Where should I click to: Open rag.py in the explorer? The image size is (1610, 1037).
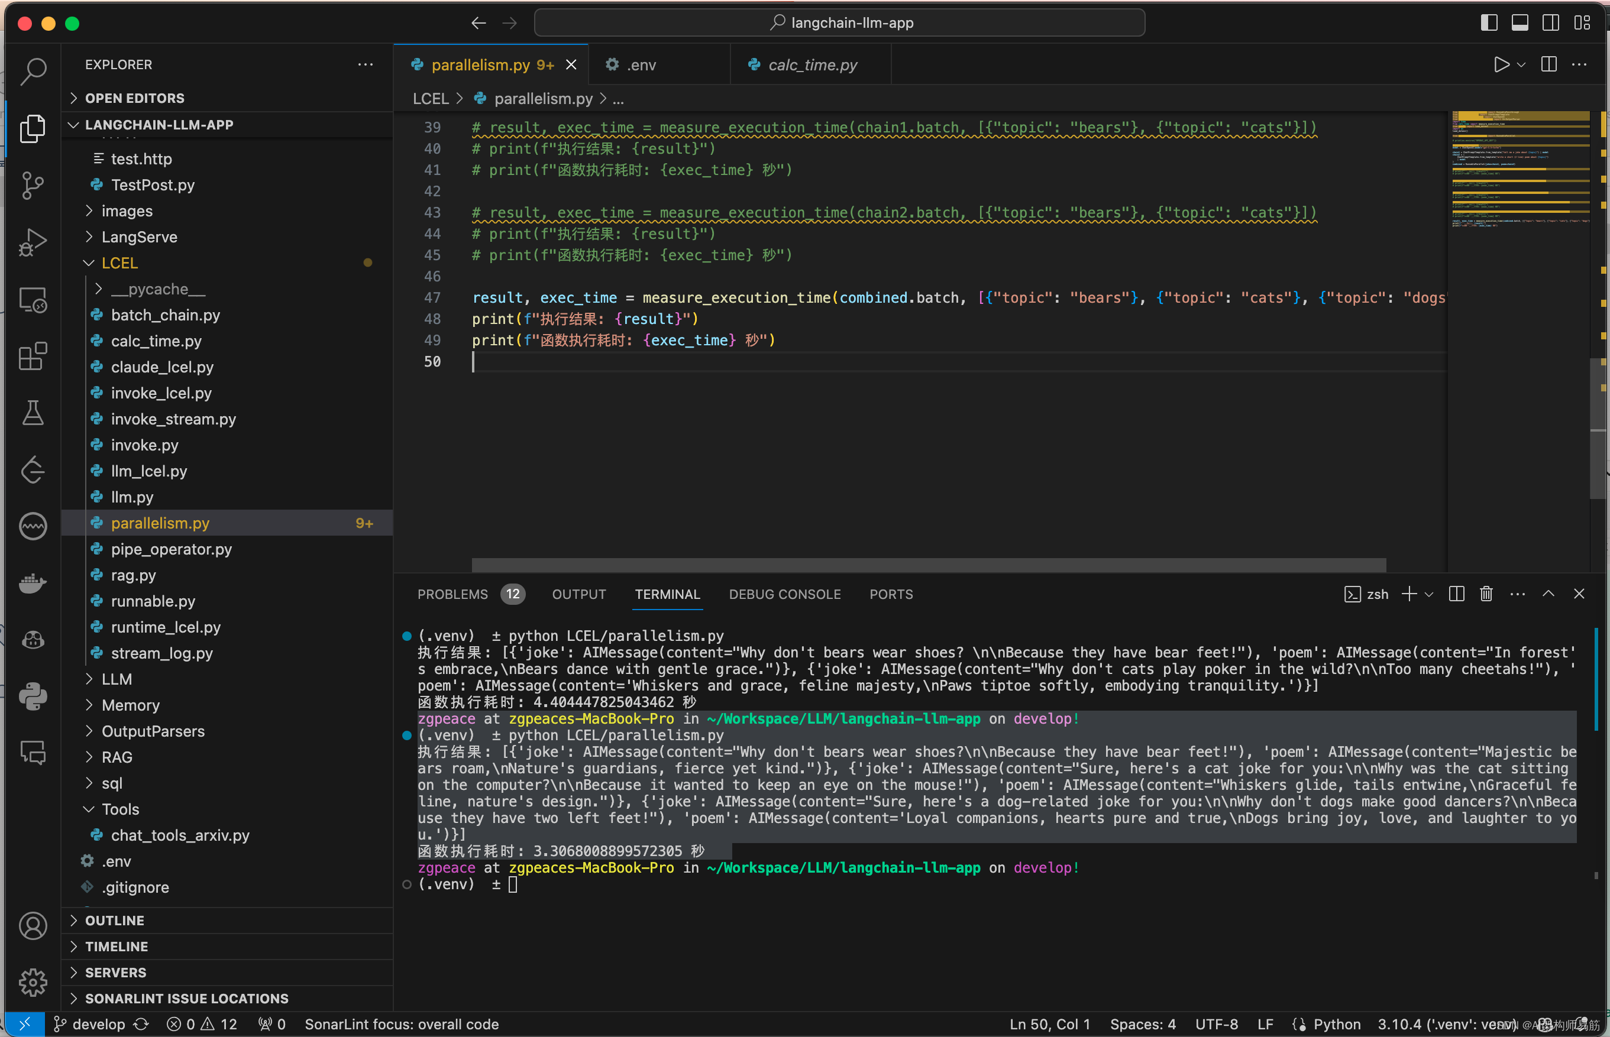227,575
